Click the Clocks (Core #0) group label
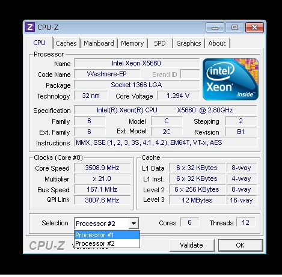The height and width of the screenshot is (277, 282). pos(58,157)
